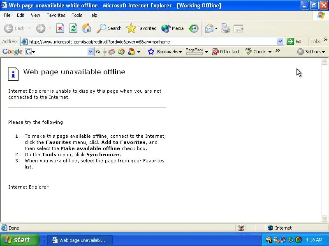Stop page loading with red X icon
This screenshot has height=246, width=329.
point(60,28)
